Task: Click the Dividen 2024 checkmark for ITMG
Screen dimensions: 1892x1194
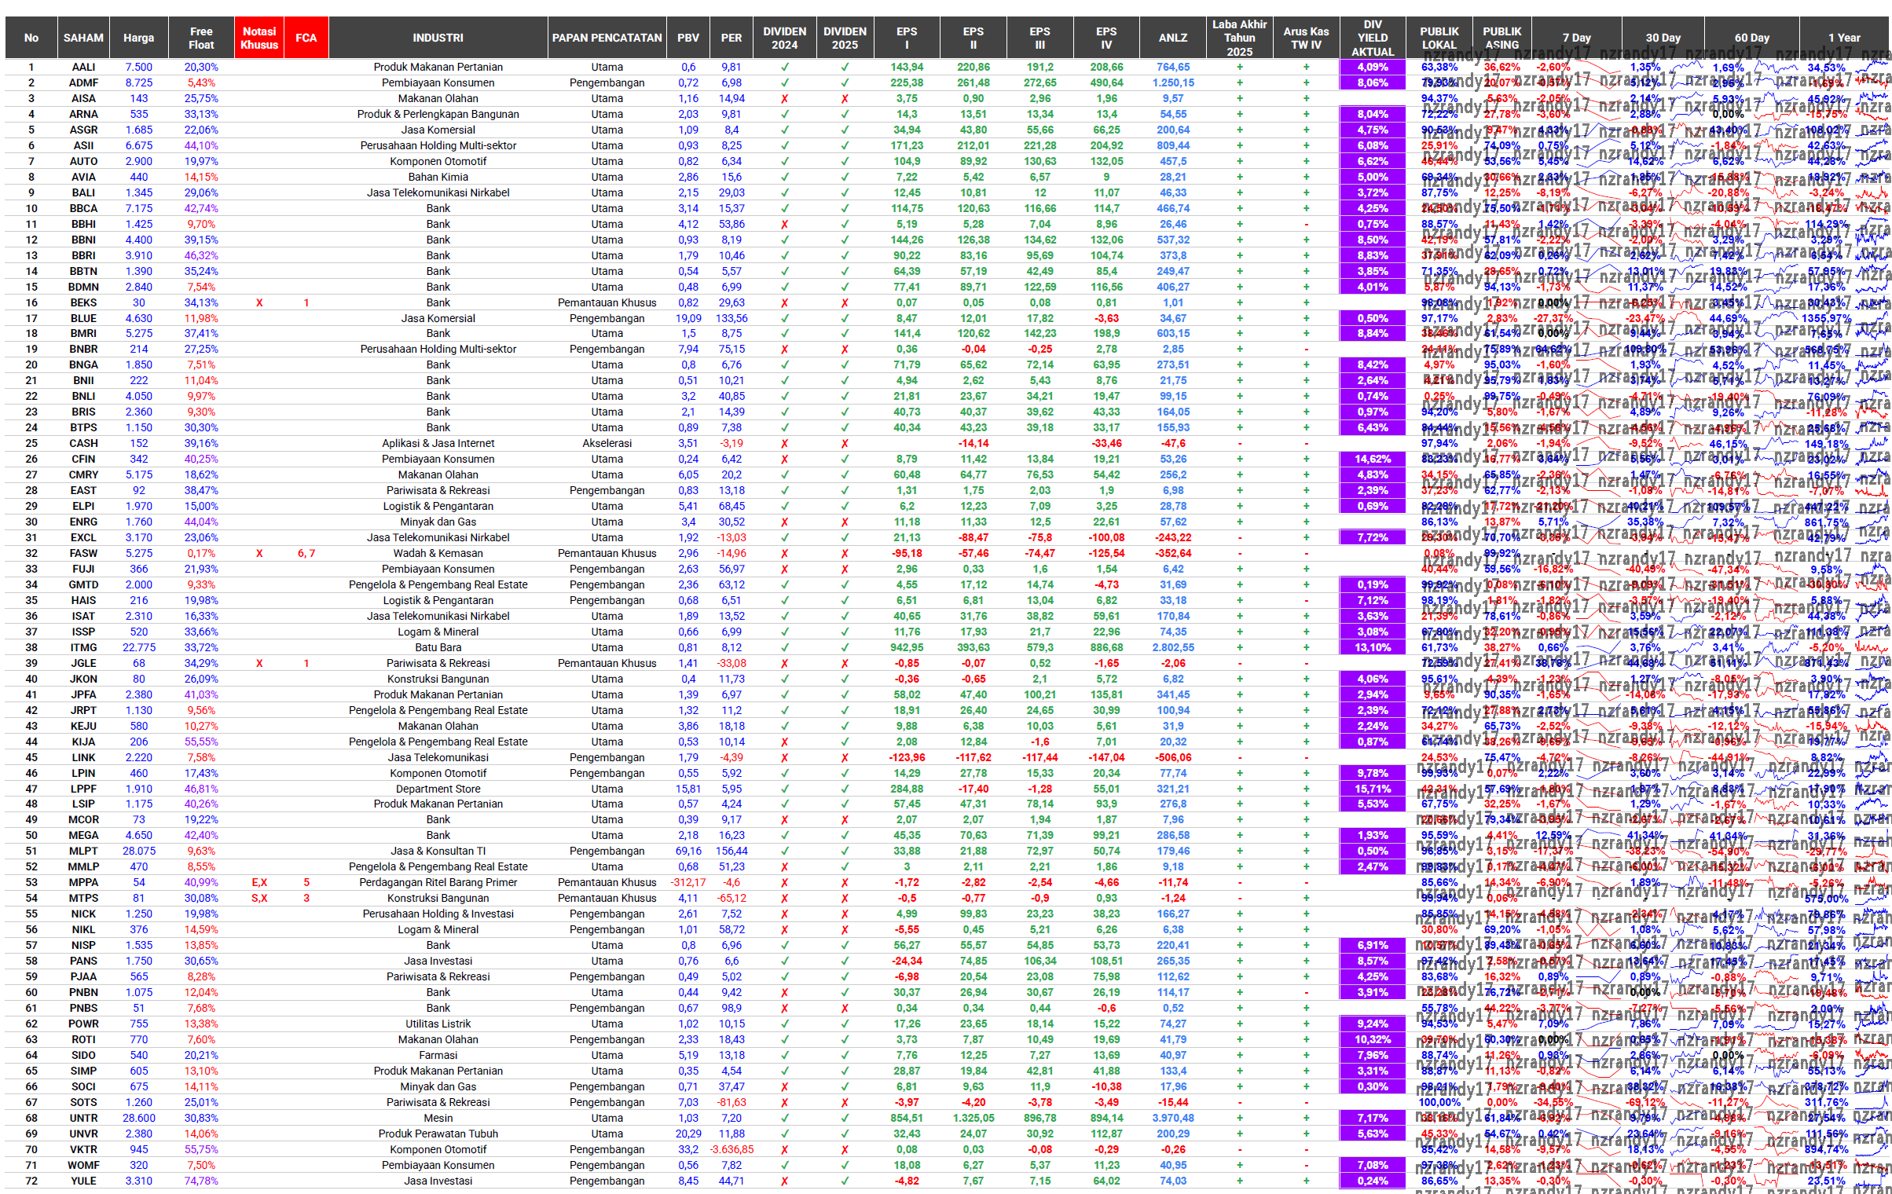Action: pos(784,648)
